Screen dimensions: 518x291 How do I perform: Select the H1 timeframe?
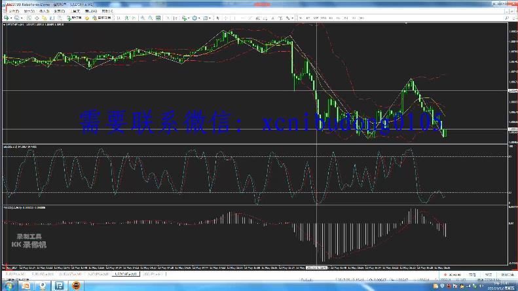(331, 18)
